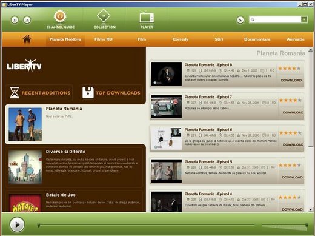Viewport: 315px width, 236px height.
Task: Click the comments icon on Episod 5
Action: click(263, 167)
